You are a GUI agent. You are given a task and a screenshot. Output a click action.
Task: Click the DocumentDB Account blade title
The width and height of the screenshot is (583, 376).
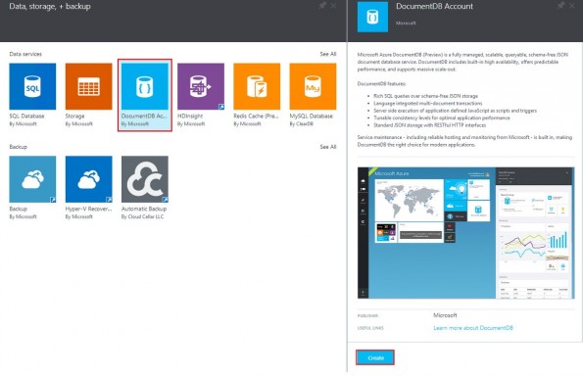[x=434, y=6]
